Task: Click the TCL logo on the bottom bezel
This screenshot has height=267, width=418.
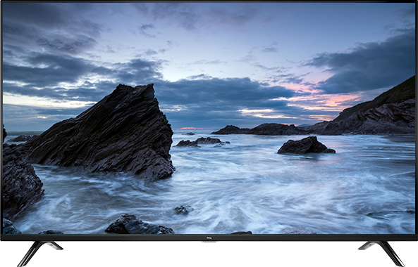Action: click(209, 238)
